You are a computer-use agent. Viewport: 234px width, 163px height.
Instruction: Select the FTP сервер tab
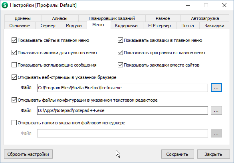pos(159,26)
